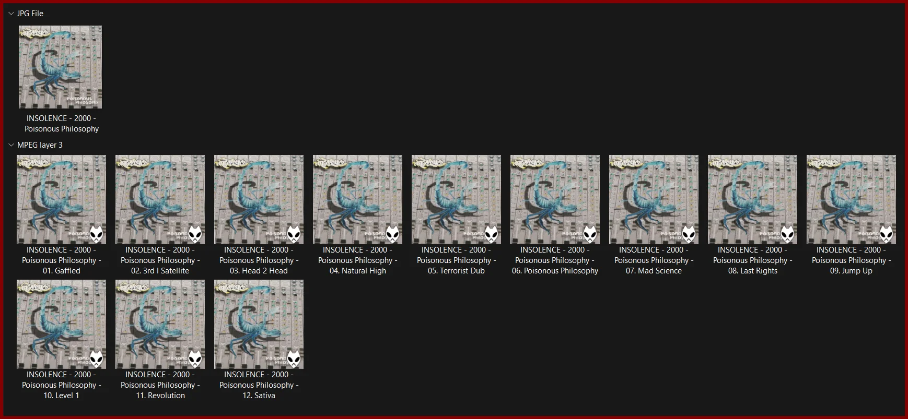Image resolution: width=908 pixels, height=419 pixels.
Task: Collapse the JPG File group
Action: click(11, 14)
